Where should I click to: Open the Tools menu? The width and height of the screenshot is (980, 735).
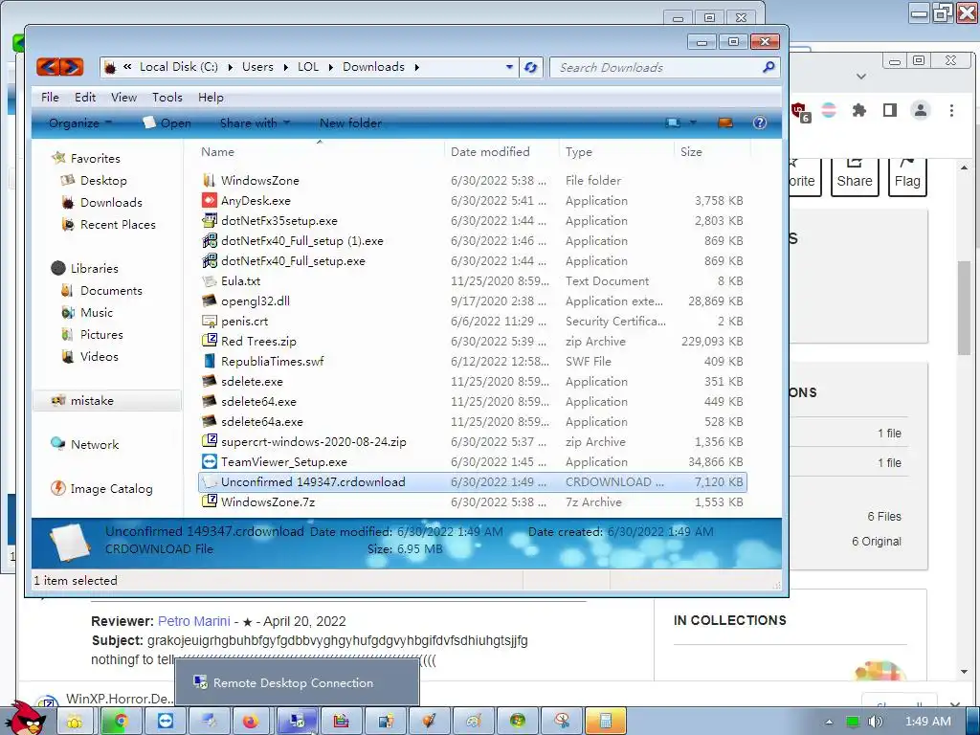pyautogui.click(x=167, y=98)
